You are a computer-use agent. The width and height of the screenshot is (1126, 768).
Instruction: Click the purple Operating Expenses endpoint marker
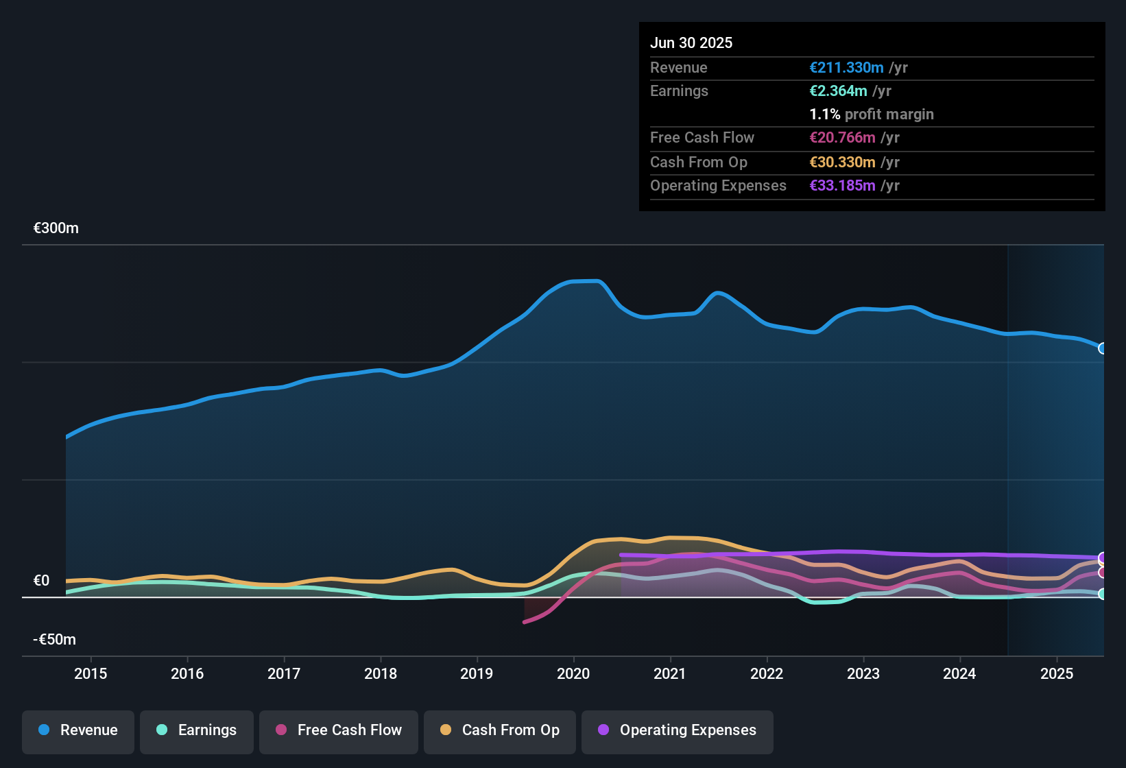tap(1102, 557)
